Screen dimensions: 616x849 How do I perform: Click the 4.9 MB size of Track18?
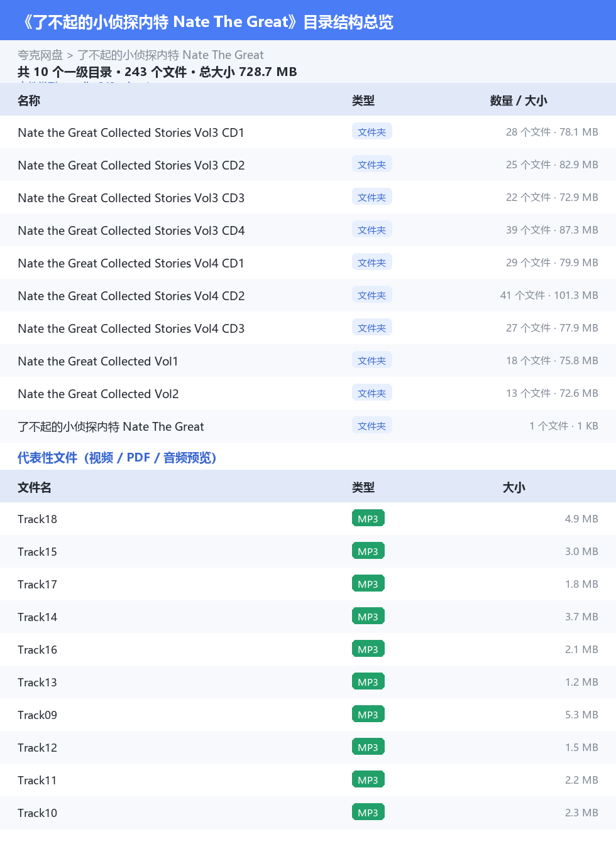click(581, 519)
